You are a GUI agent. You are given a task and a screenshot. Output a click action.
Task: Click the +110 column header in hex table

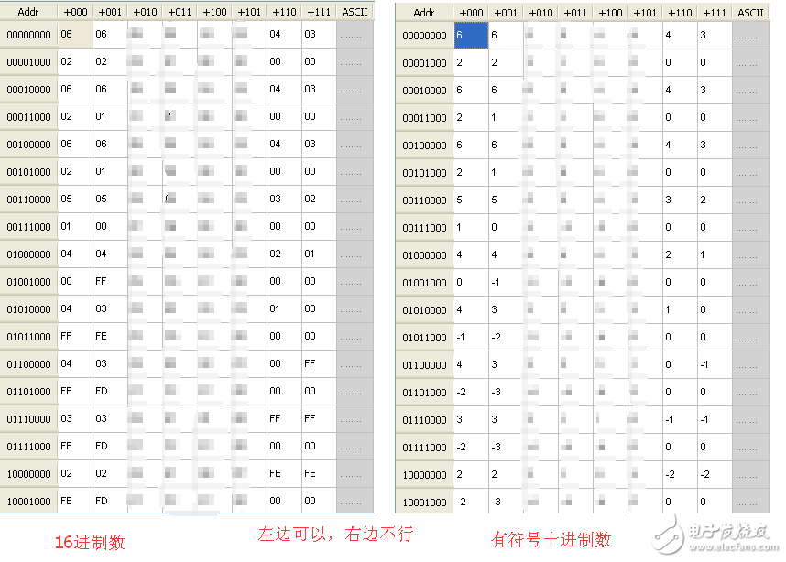tap(284, 12)
